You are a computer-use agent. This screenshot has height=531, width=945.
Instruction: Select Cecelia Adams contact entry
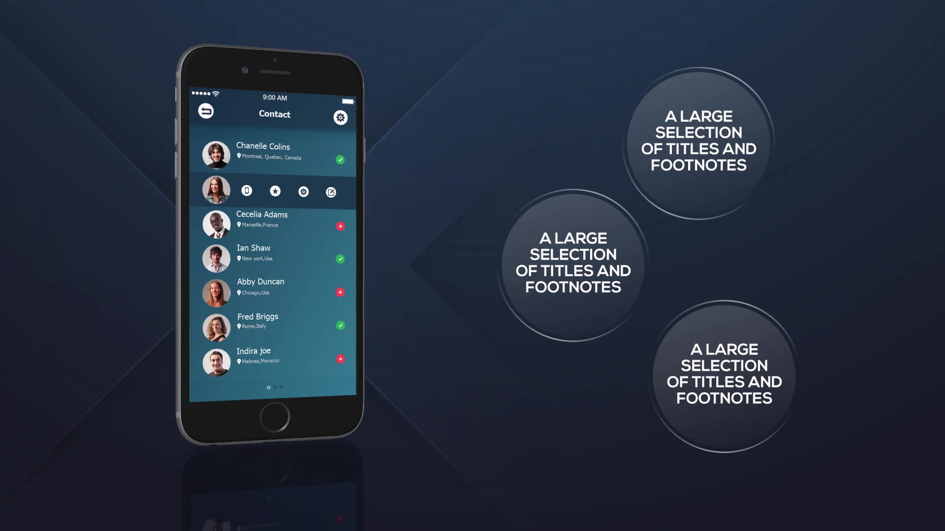point(273,220)
